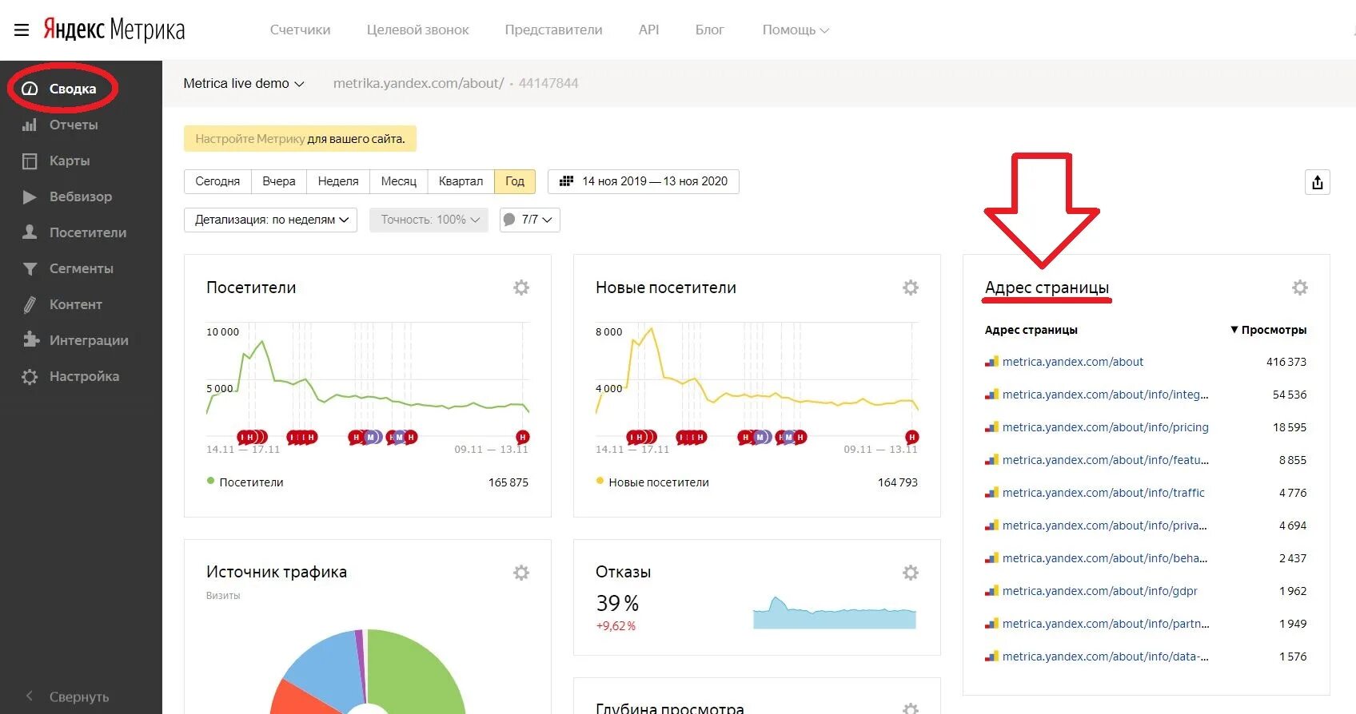This screenshot has width=1356, height=714.
Task: Open the /about/info/pricing page link
Action: tap(1106, 427)
